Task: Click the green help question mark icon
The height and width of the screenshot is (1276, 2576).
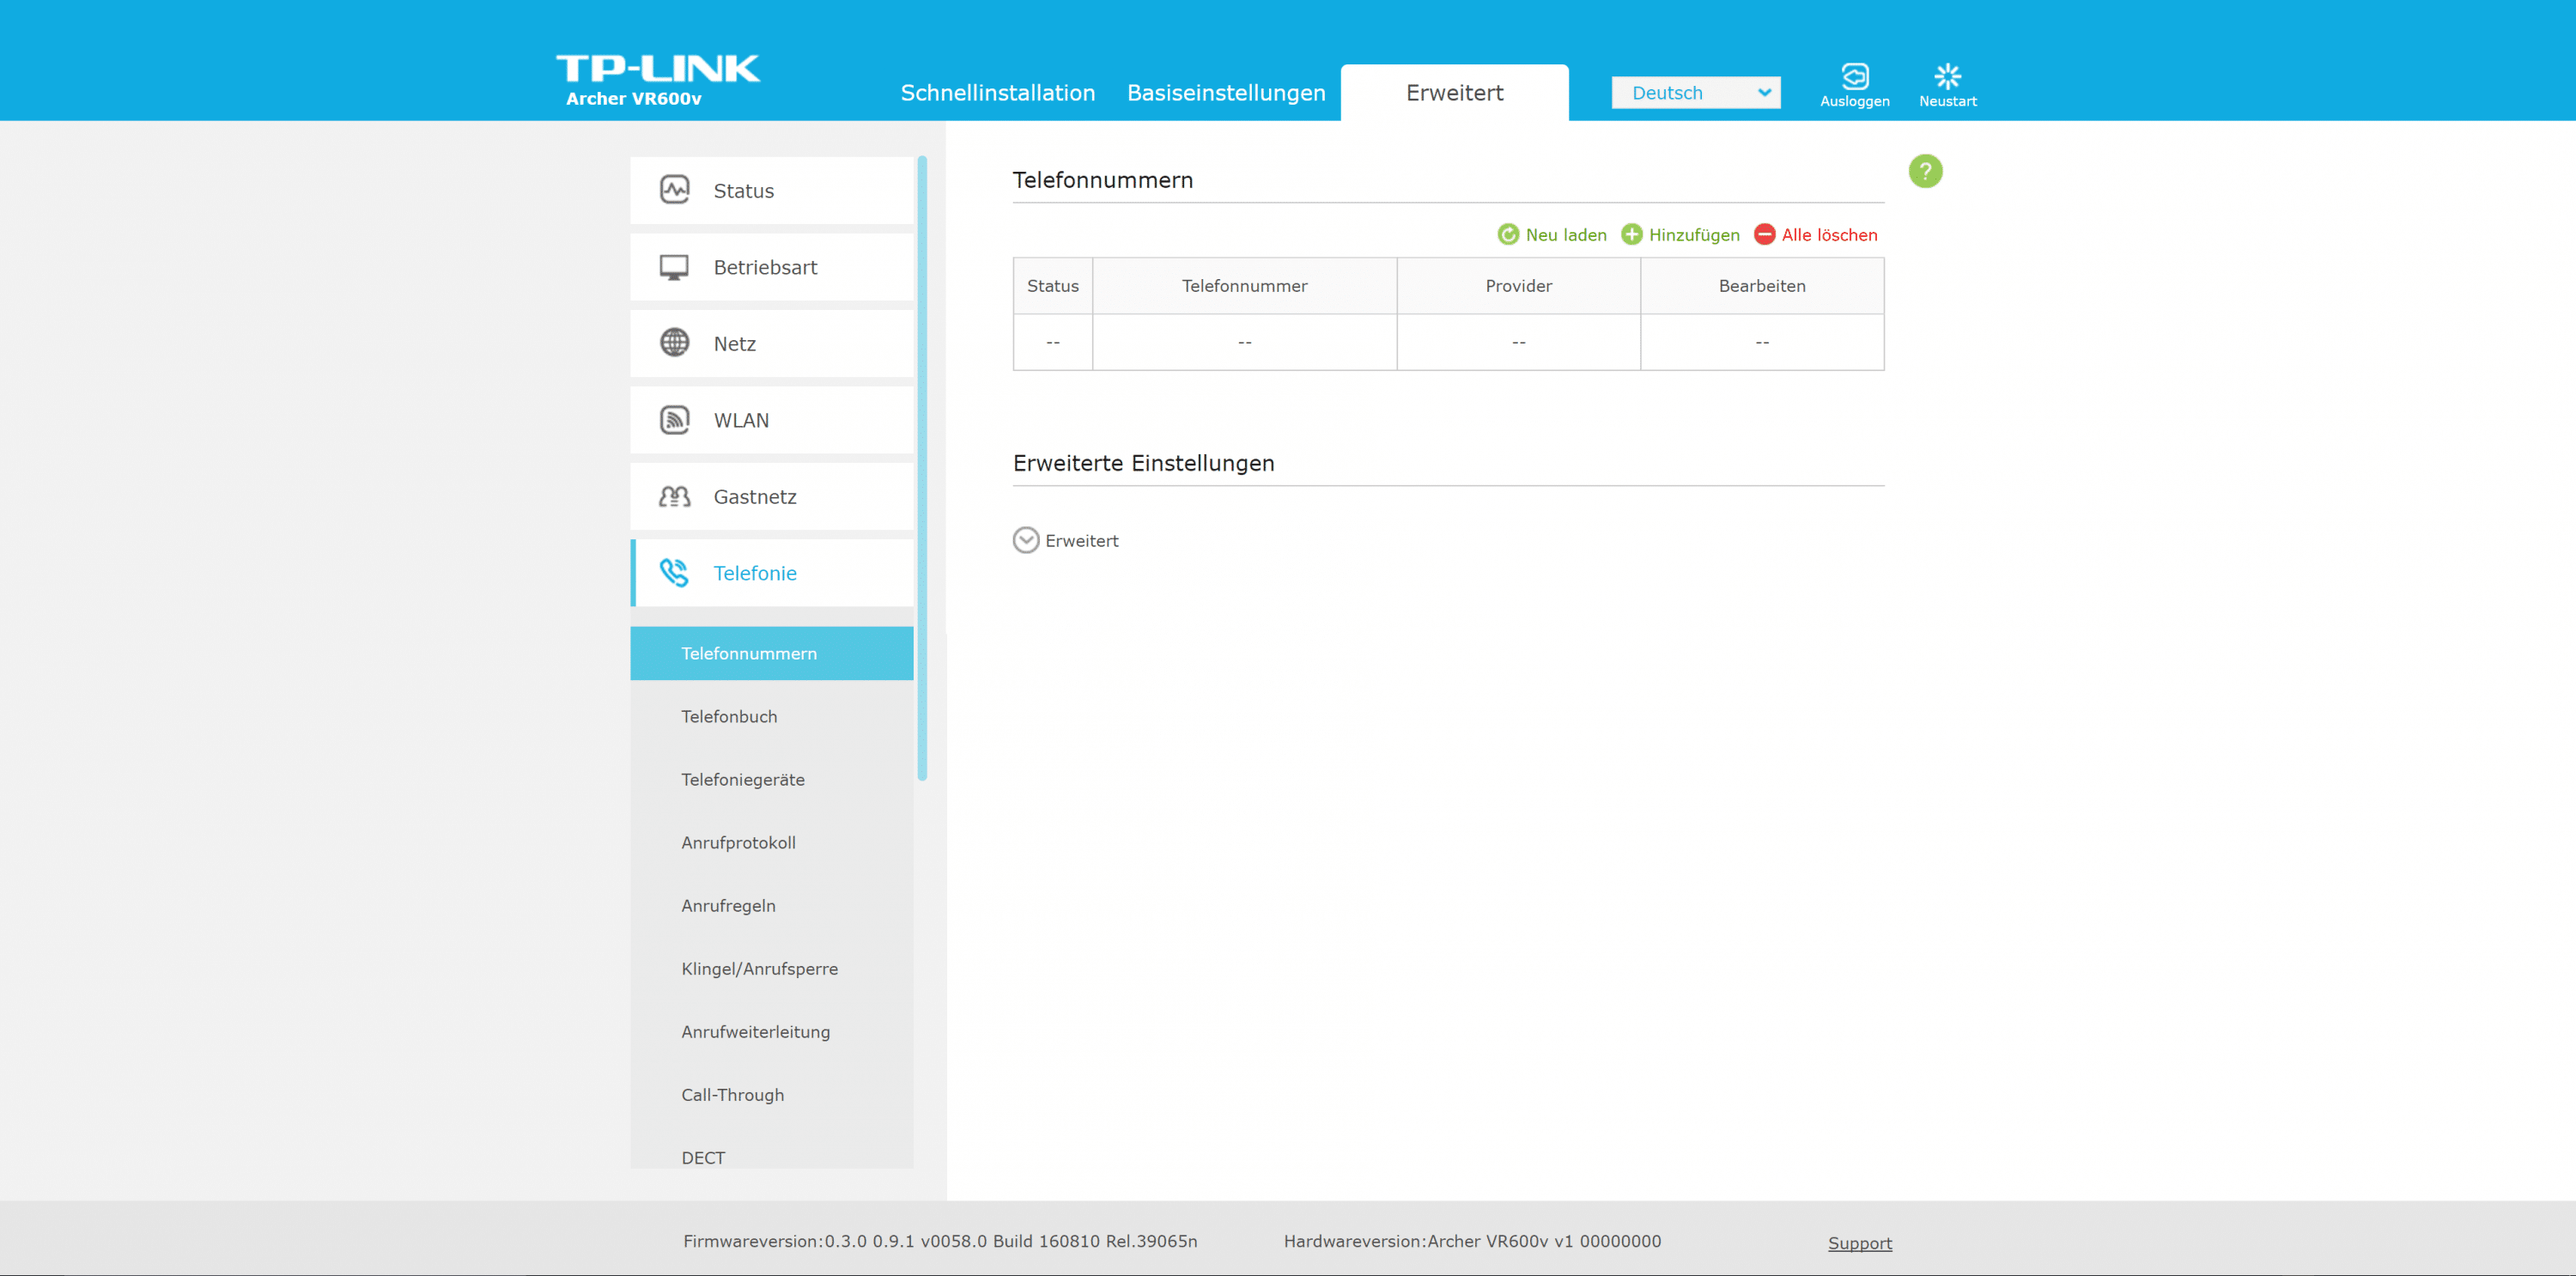Action: pyautogui.click(x=1925, y=171)
